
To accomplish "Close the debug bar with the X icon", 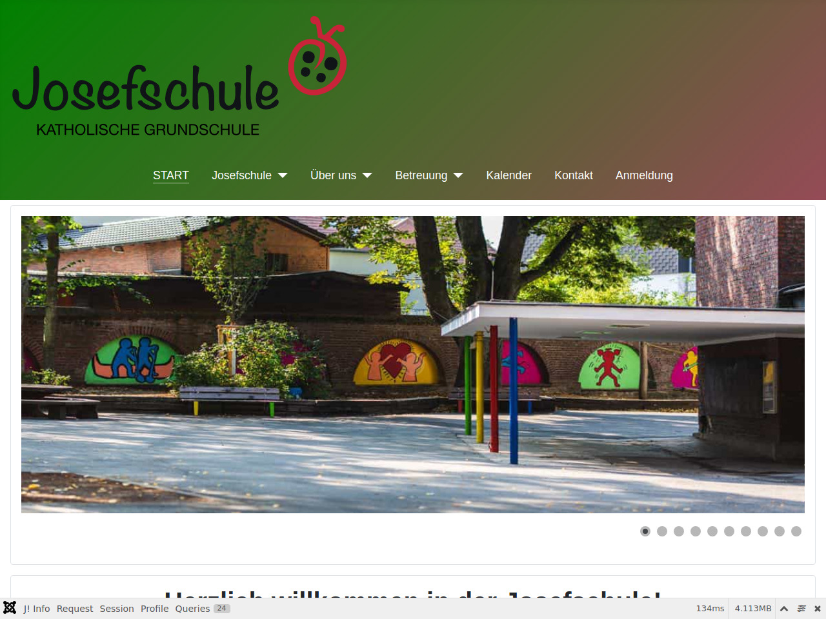I will click(x=818, y=609).
